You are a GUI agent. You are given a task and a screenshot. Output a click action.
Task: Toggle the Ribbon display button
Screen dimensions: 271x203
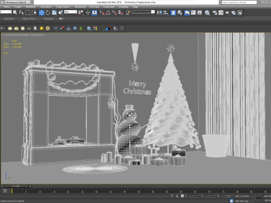187,12
